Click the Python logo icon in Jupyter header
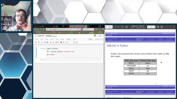This screenshot has width=177, height=99. (95, 36)
